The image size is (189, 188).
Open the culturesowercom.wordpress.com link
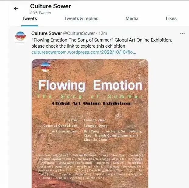[x=83, y=52]
